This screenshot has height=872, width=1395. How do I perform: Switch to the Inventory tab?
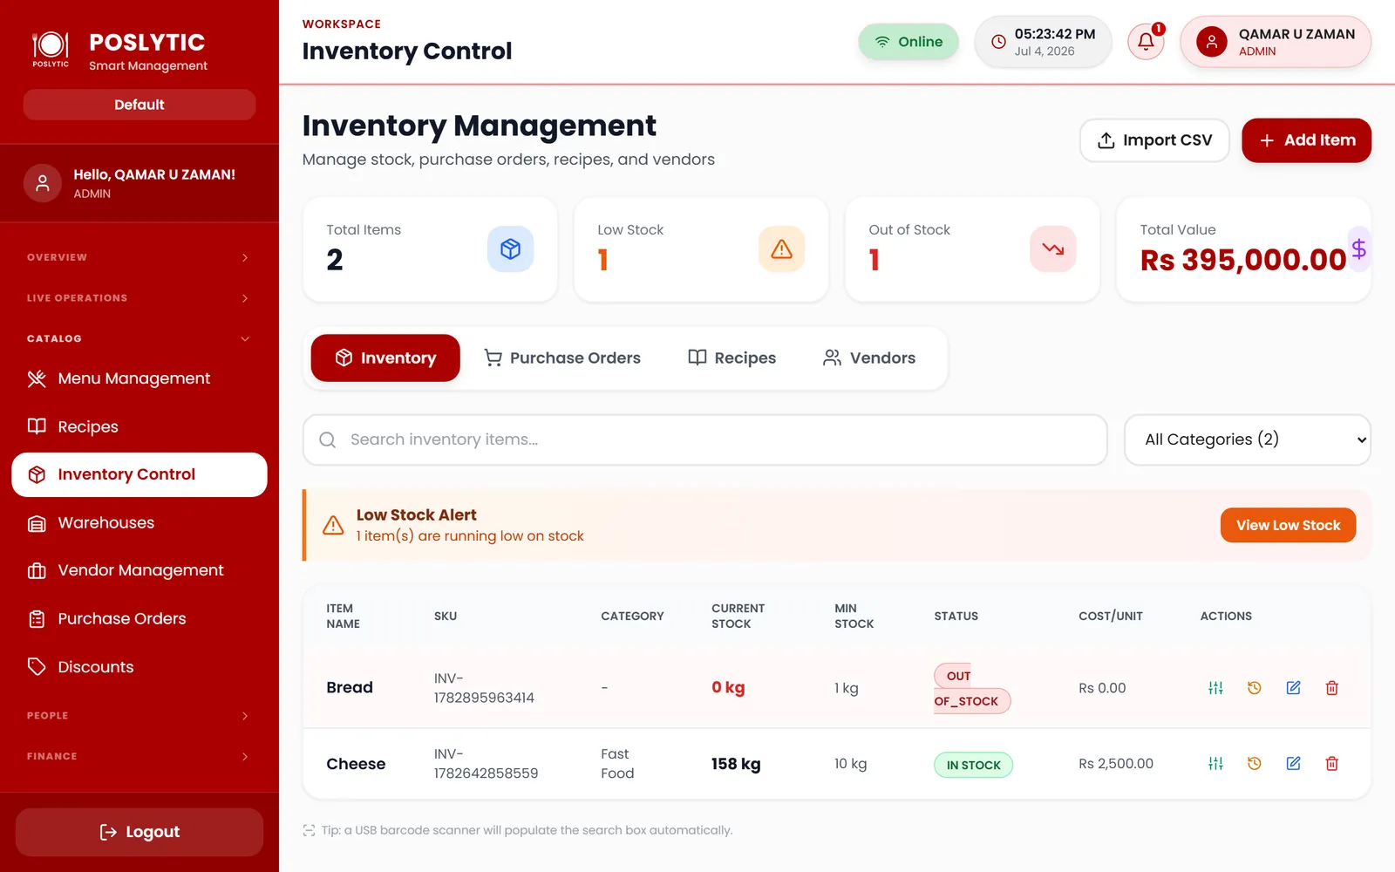click(x=385, y=358)
